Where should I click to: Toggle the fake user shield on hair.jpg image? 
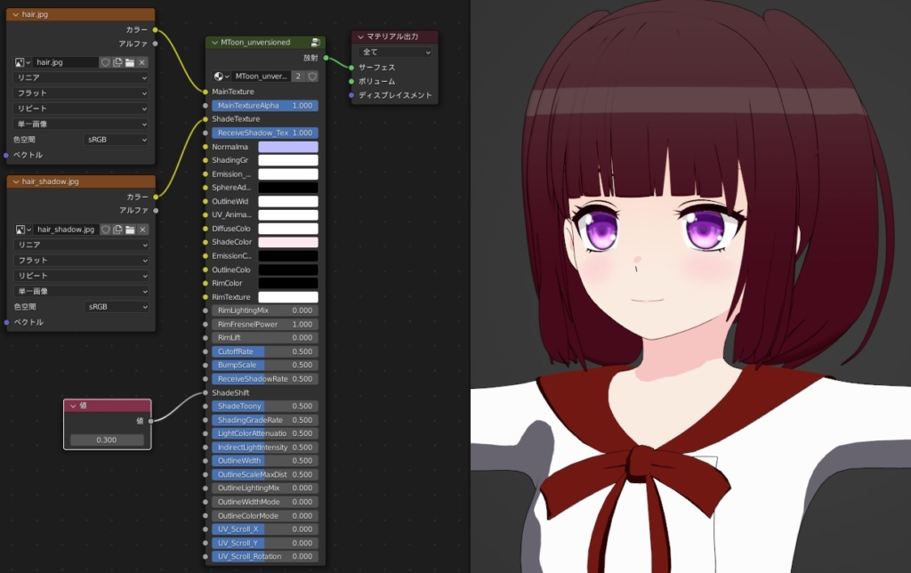point(106,63)
